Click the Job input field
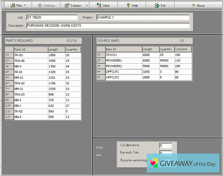Viewport: 223px width, 176px height. [x=52, y=17]
